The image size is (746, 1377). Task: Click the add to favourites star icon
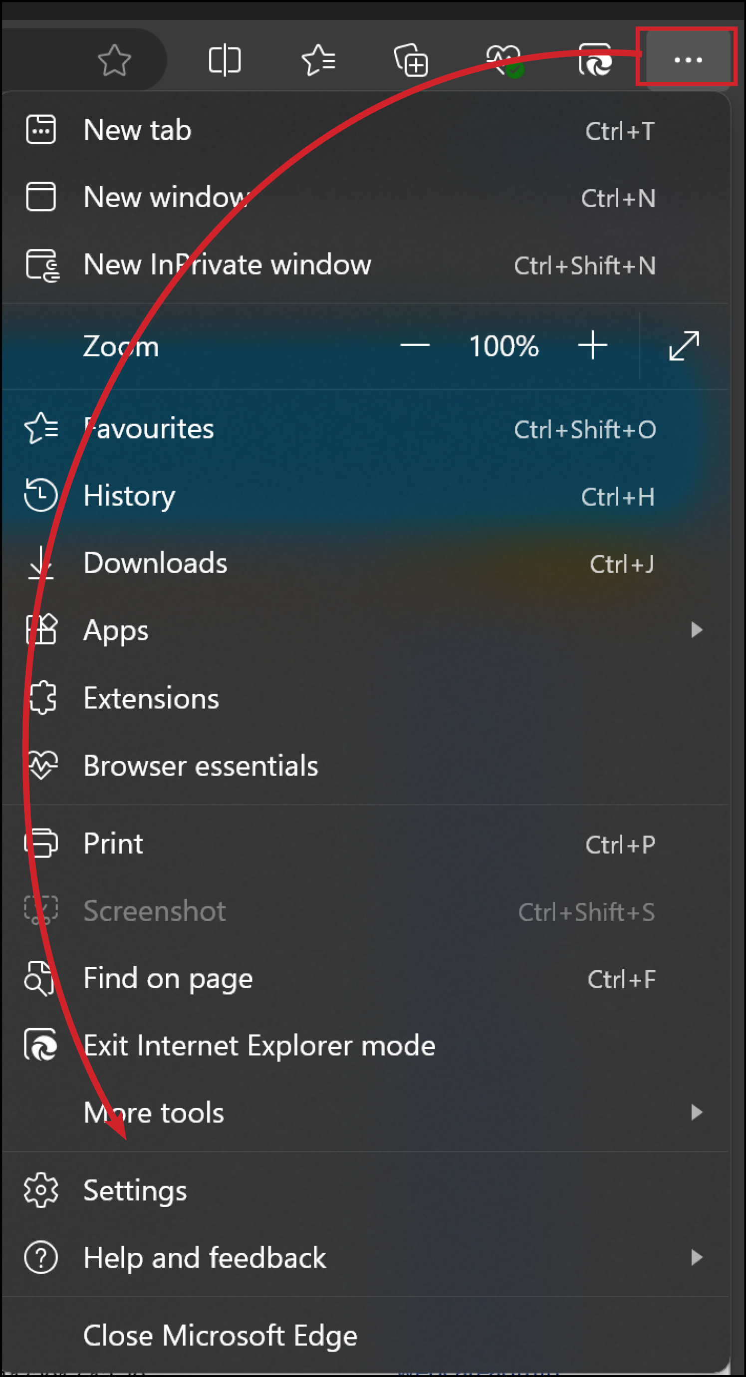click(x=115, y=60)
